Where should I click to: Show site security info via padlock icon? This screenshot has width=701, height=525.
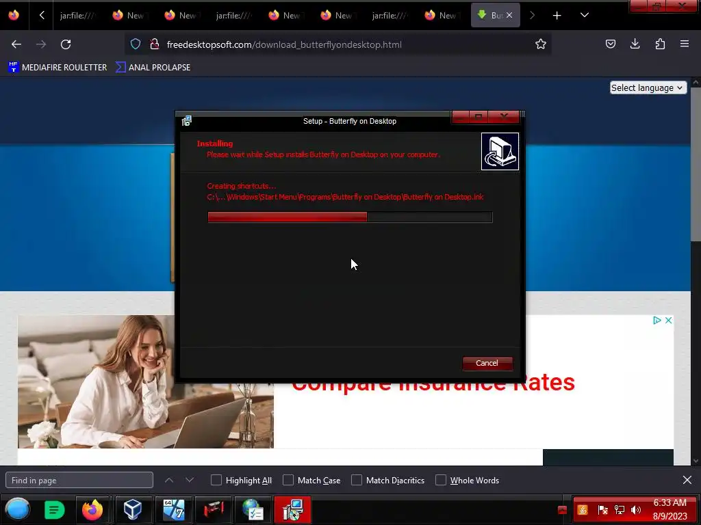[x=154, y=44]
